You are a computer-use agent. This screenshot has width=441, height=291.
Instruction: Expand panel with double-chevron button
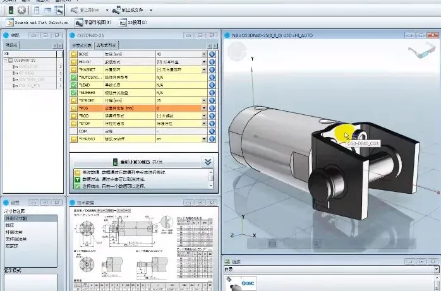pyautogui.click(x=208, y=162)
